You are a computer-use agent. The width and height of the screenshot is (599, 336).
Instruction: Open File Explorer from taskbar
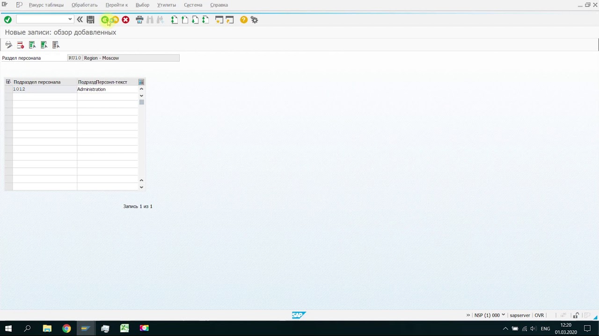[x=47, y=329]
